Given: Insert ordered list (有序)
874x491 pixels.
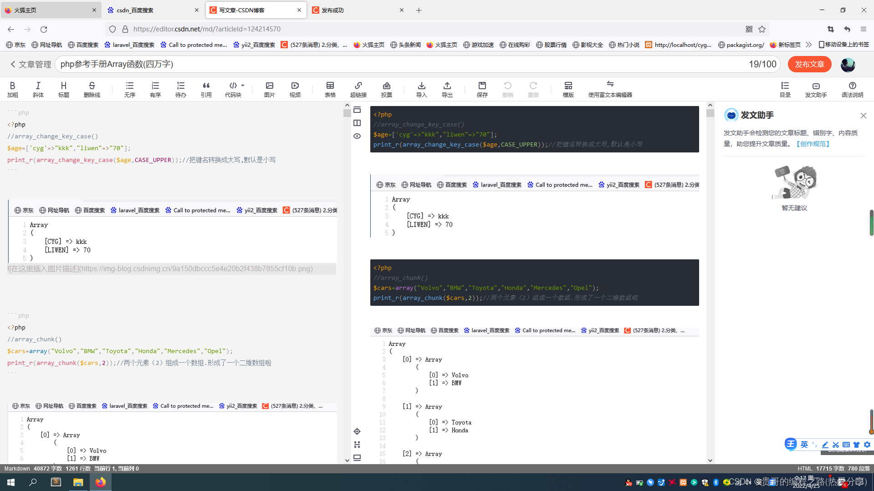Looking at the screenshot, I should click(x=155, y=89).
